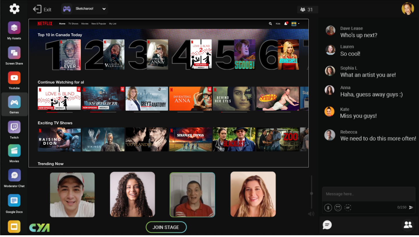Click the Netflix profile avatar
This screenshot has width=419, height=237.
[294, 24]
